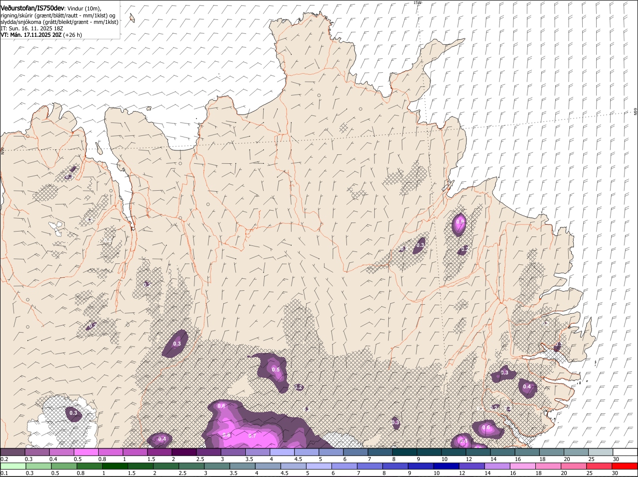Click the 0.7 snowfall value label
This screenshot has width=638, height=477.
click(x=252, y=436)
